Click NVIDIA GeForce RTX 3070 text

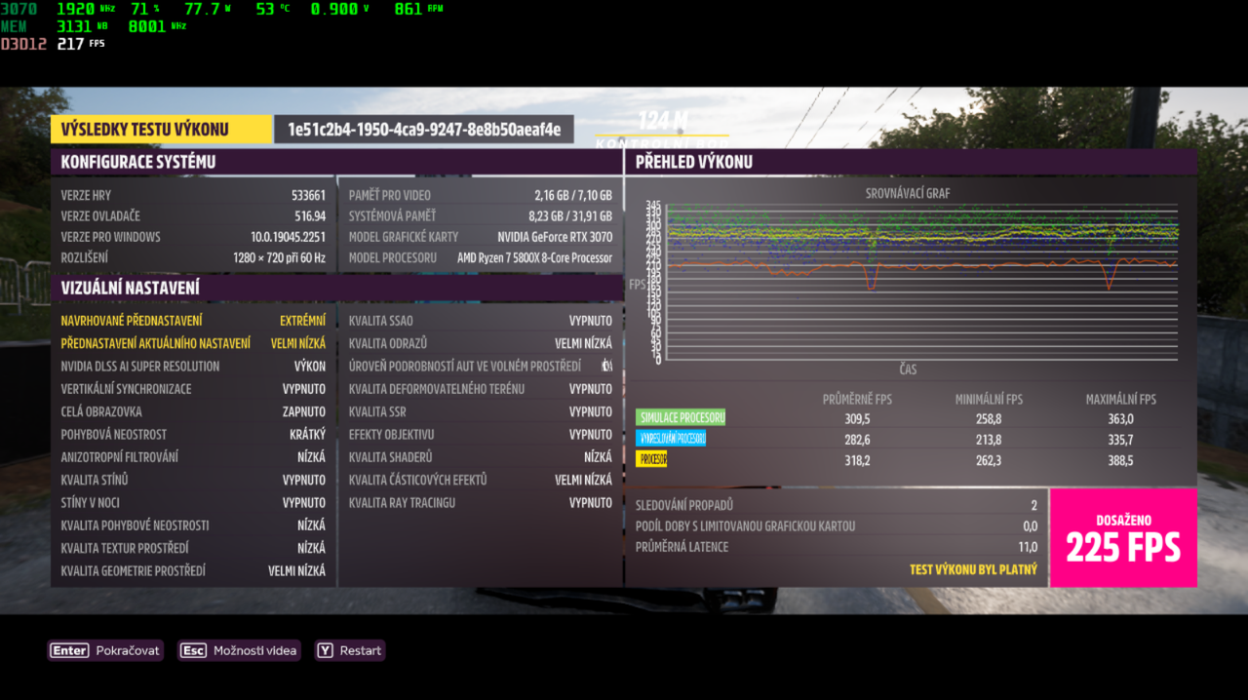click(555, 237)
